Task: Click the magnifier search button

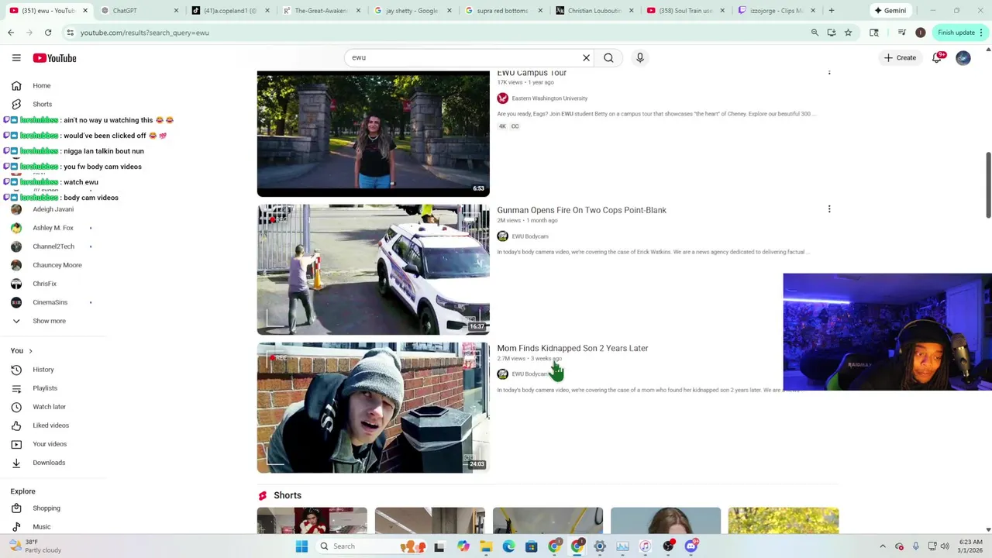Action: 608,57
